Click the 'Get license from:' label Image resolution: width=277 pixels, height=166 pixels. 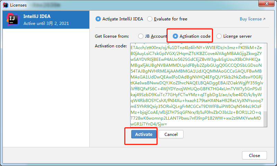(112, 36)
